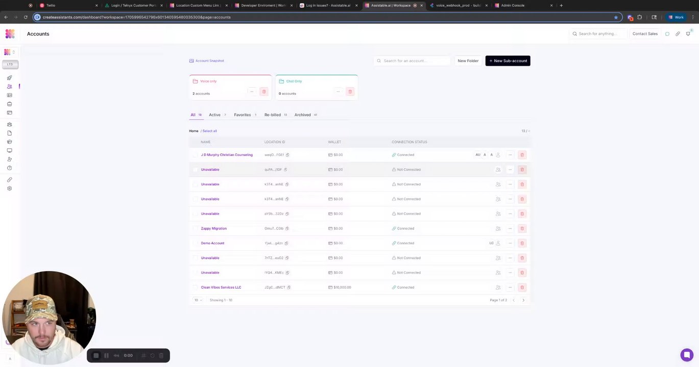Viewport: 699px width, 367px height.
Task: Open the graduation cap icon in the sidebar
Action: (9, 142)
